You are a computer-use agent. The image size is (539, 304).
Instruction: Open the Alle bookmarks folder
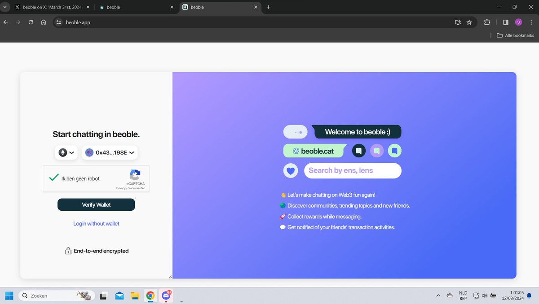(x=515, y=35)
